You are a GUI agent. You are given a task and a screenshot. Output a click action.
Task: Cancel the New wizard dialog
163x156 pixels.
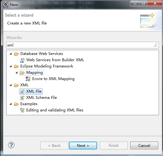(144, 145)
